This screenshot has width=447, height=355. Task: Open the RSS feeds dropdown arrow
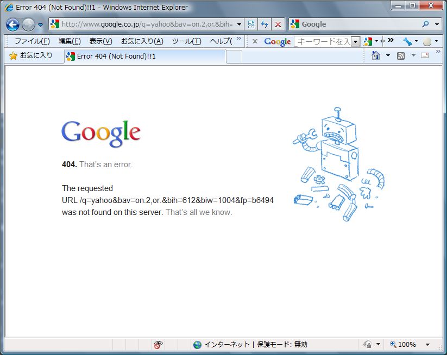pyautogui.click(x=414, y=55)
